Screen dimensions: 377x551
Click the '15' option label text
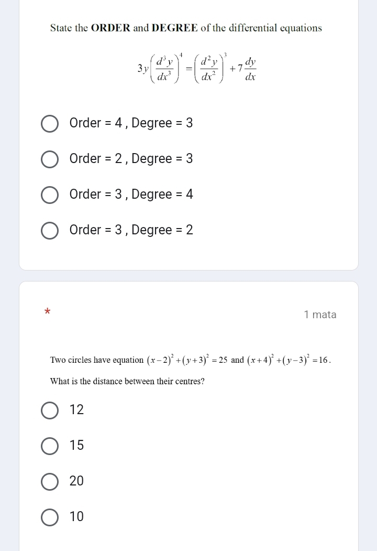pos(76,446)
